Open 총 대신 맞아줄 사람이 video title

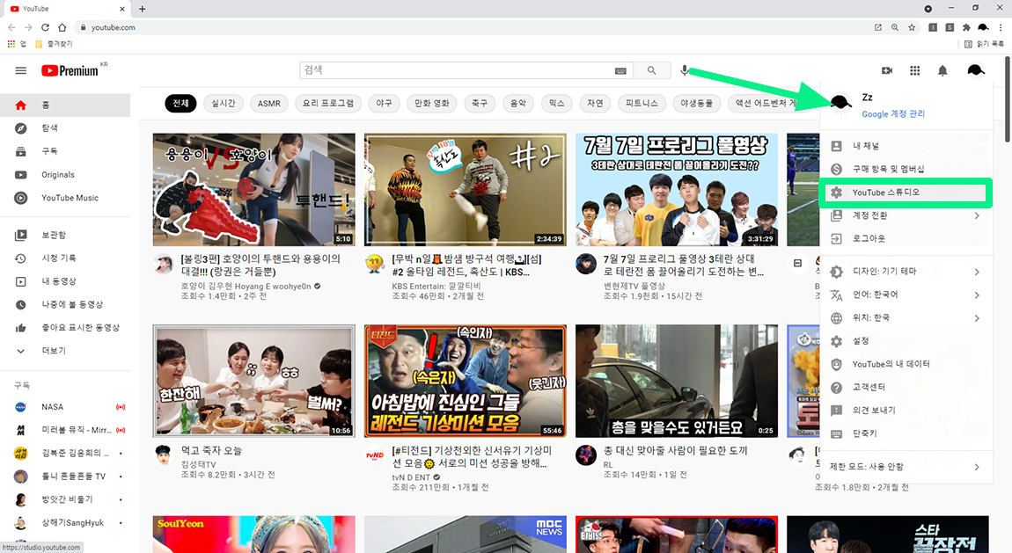click(x=675, y=450)
